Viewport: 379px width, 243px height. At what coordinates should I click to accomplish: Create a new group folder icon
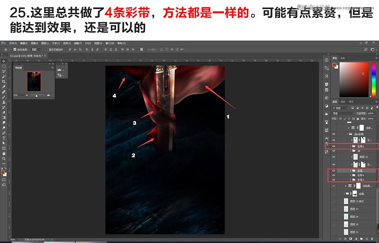361,239
